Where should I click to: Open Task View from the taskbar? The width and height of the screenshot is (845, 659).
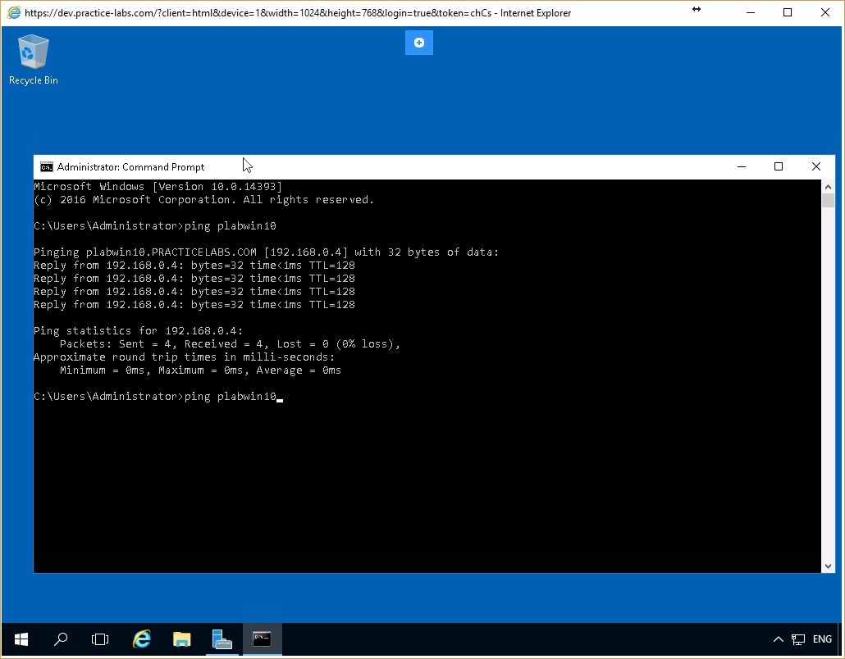tap(99, 639)
